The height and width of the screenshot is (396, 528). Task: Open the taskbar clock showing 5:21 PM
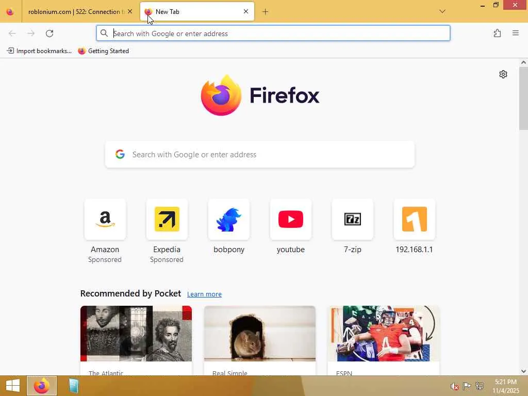pyautogui.click(x=506, y=386)
